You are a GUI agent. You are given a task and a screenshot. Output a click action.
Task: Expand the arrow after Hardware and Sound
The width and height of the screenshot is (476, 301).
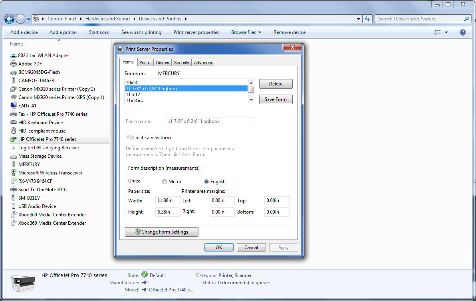[x=135, y=19]
